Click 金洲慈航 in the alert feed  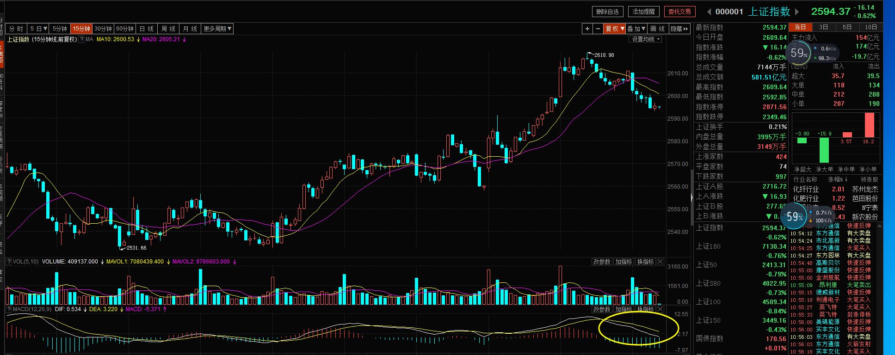click(x=828, y=278)
